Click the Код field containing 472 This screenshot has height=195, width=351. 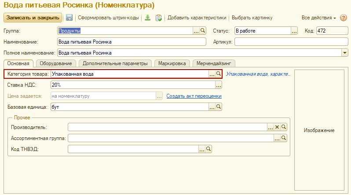[332, 31]
